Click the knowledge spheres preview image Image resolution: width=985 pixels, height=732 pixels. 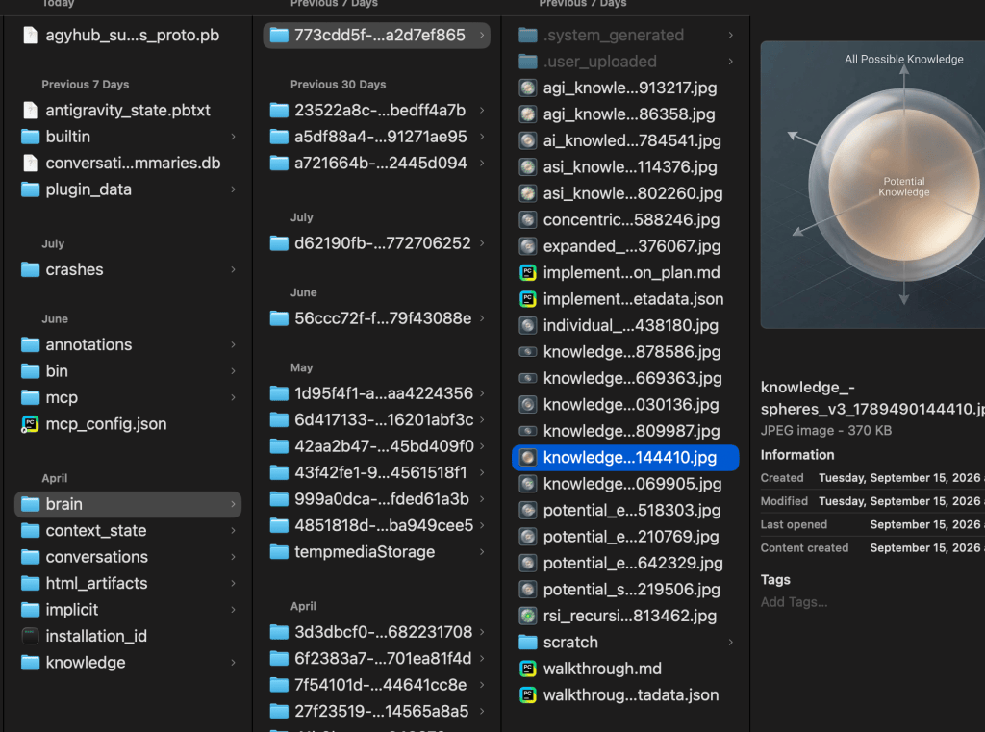(x=872, y=185)
